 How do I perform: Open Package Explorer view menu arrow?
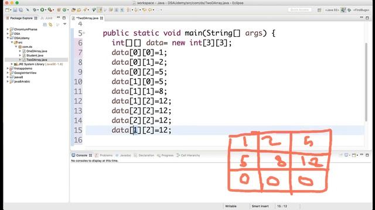pyautogui.click(x=64, y=24)
